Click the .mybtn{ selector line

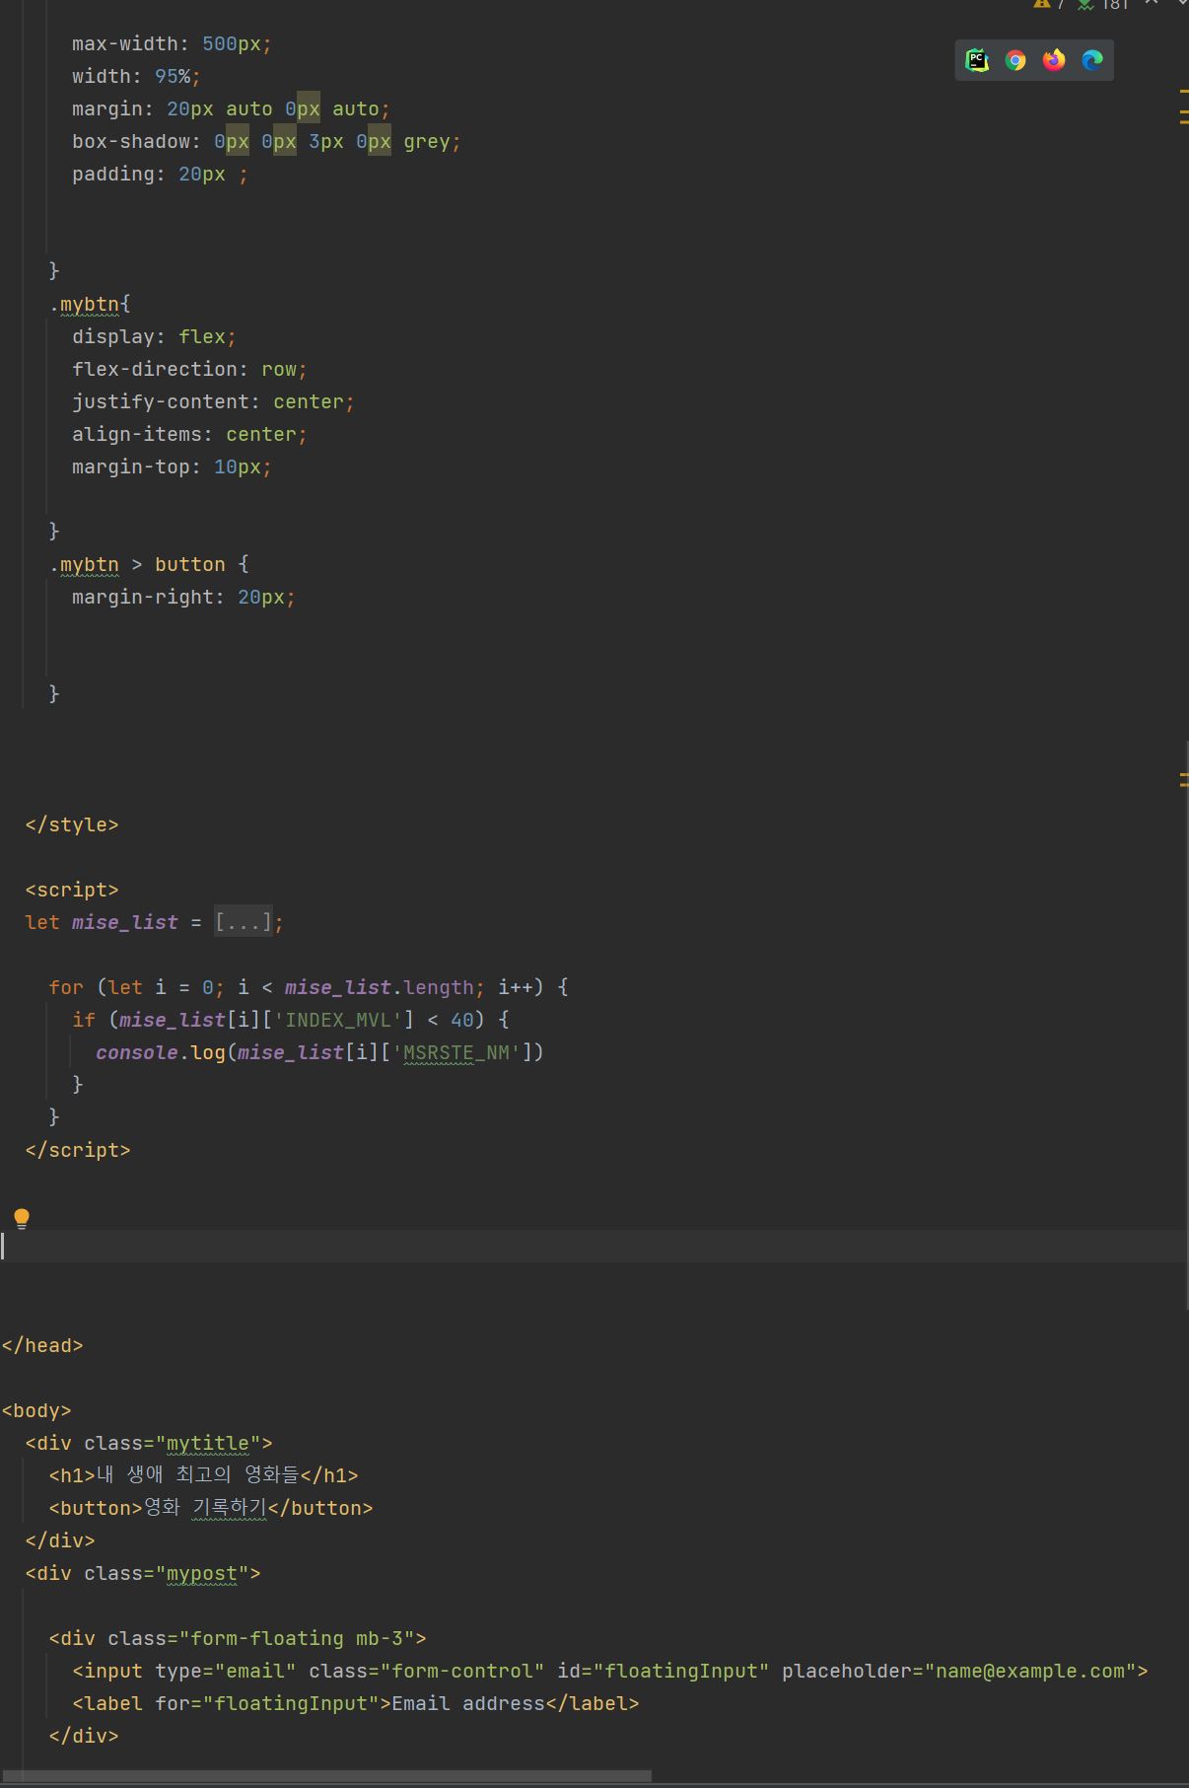pyautogui.click(x=90, y=304)
